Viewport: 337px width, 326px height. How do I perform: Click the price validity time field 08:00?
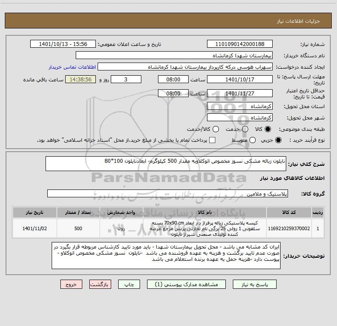click(173, 93)
